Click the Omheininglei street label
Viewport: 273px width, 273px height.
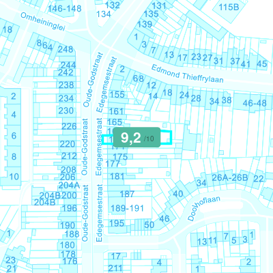tap(43, 21)
